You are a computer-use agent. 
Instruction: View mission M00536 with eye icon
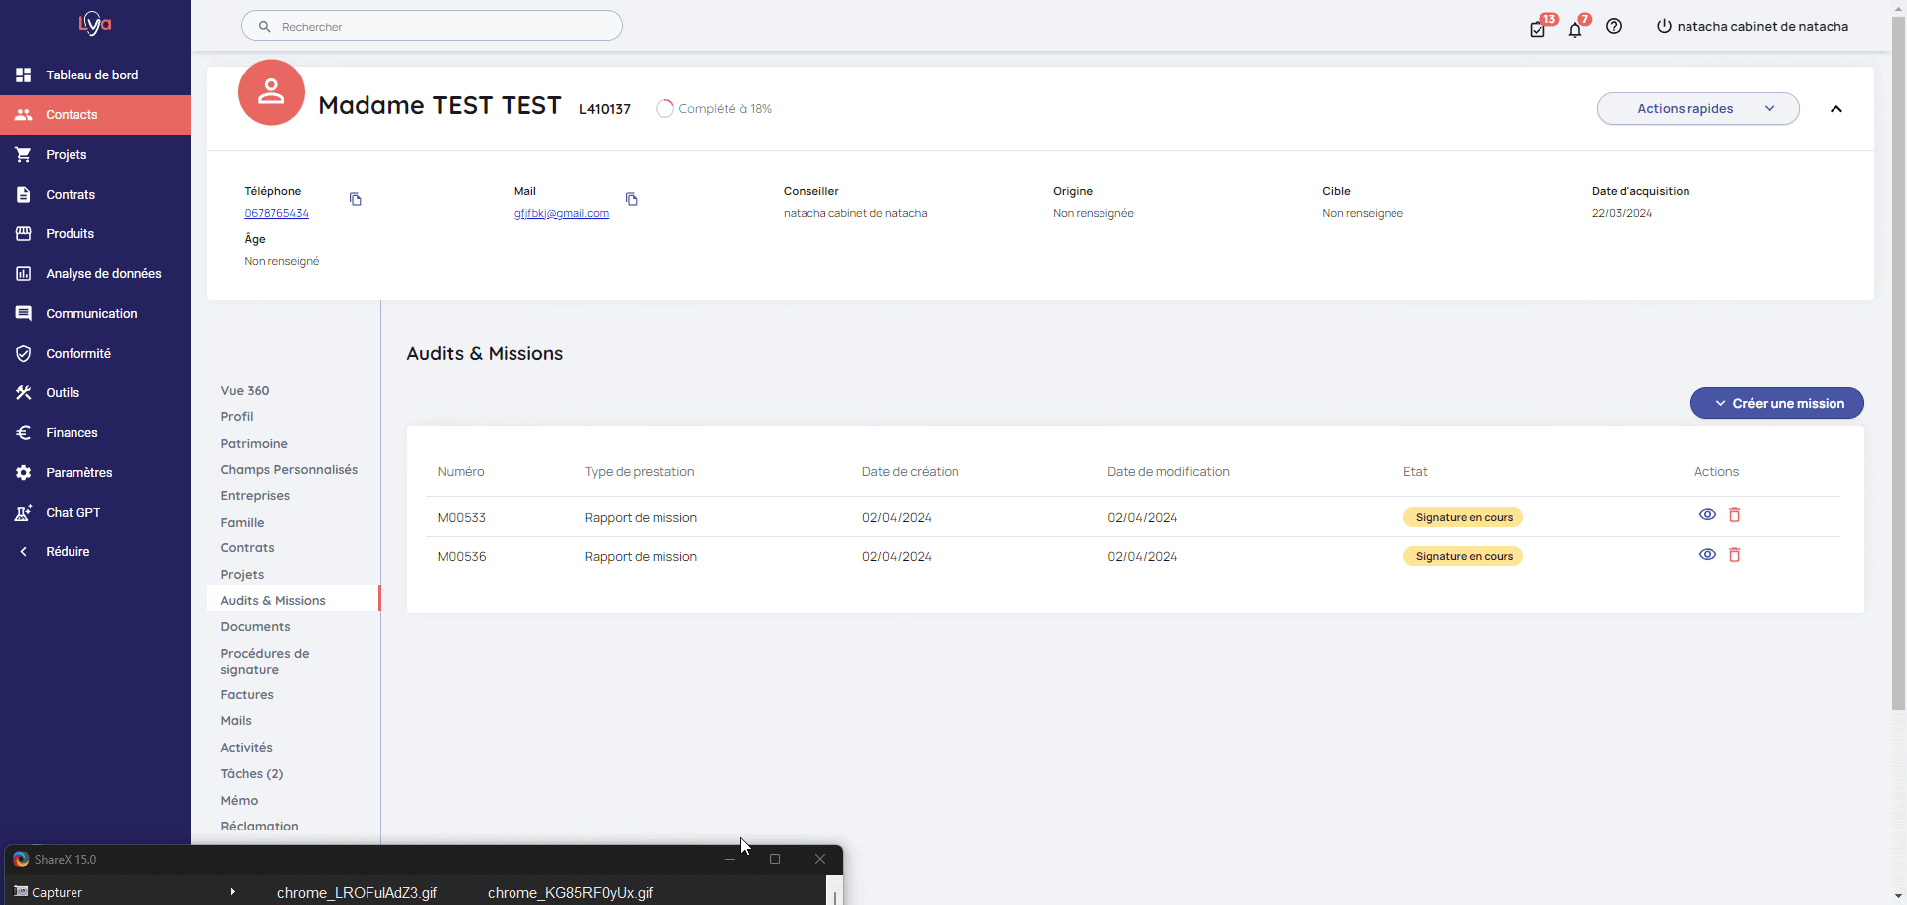click(1707, 555)
